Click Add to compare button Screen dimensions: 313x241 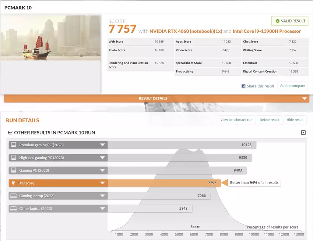[292, 86]
